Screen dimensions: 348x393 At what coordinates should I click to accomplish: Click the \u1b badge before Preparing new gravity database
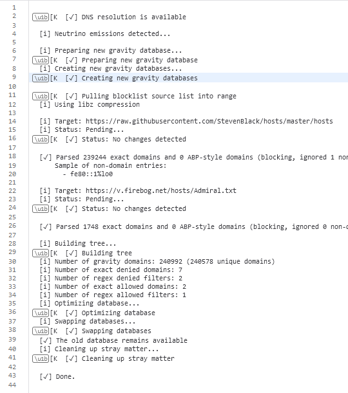(x=41, y=60)
